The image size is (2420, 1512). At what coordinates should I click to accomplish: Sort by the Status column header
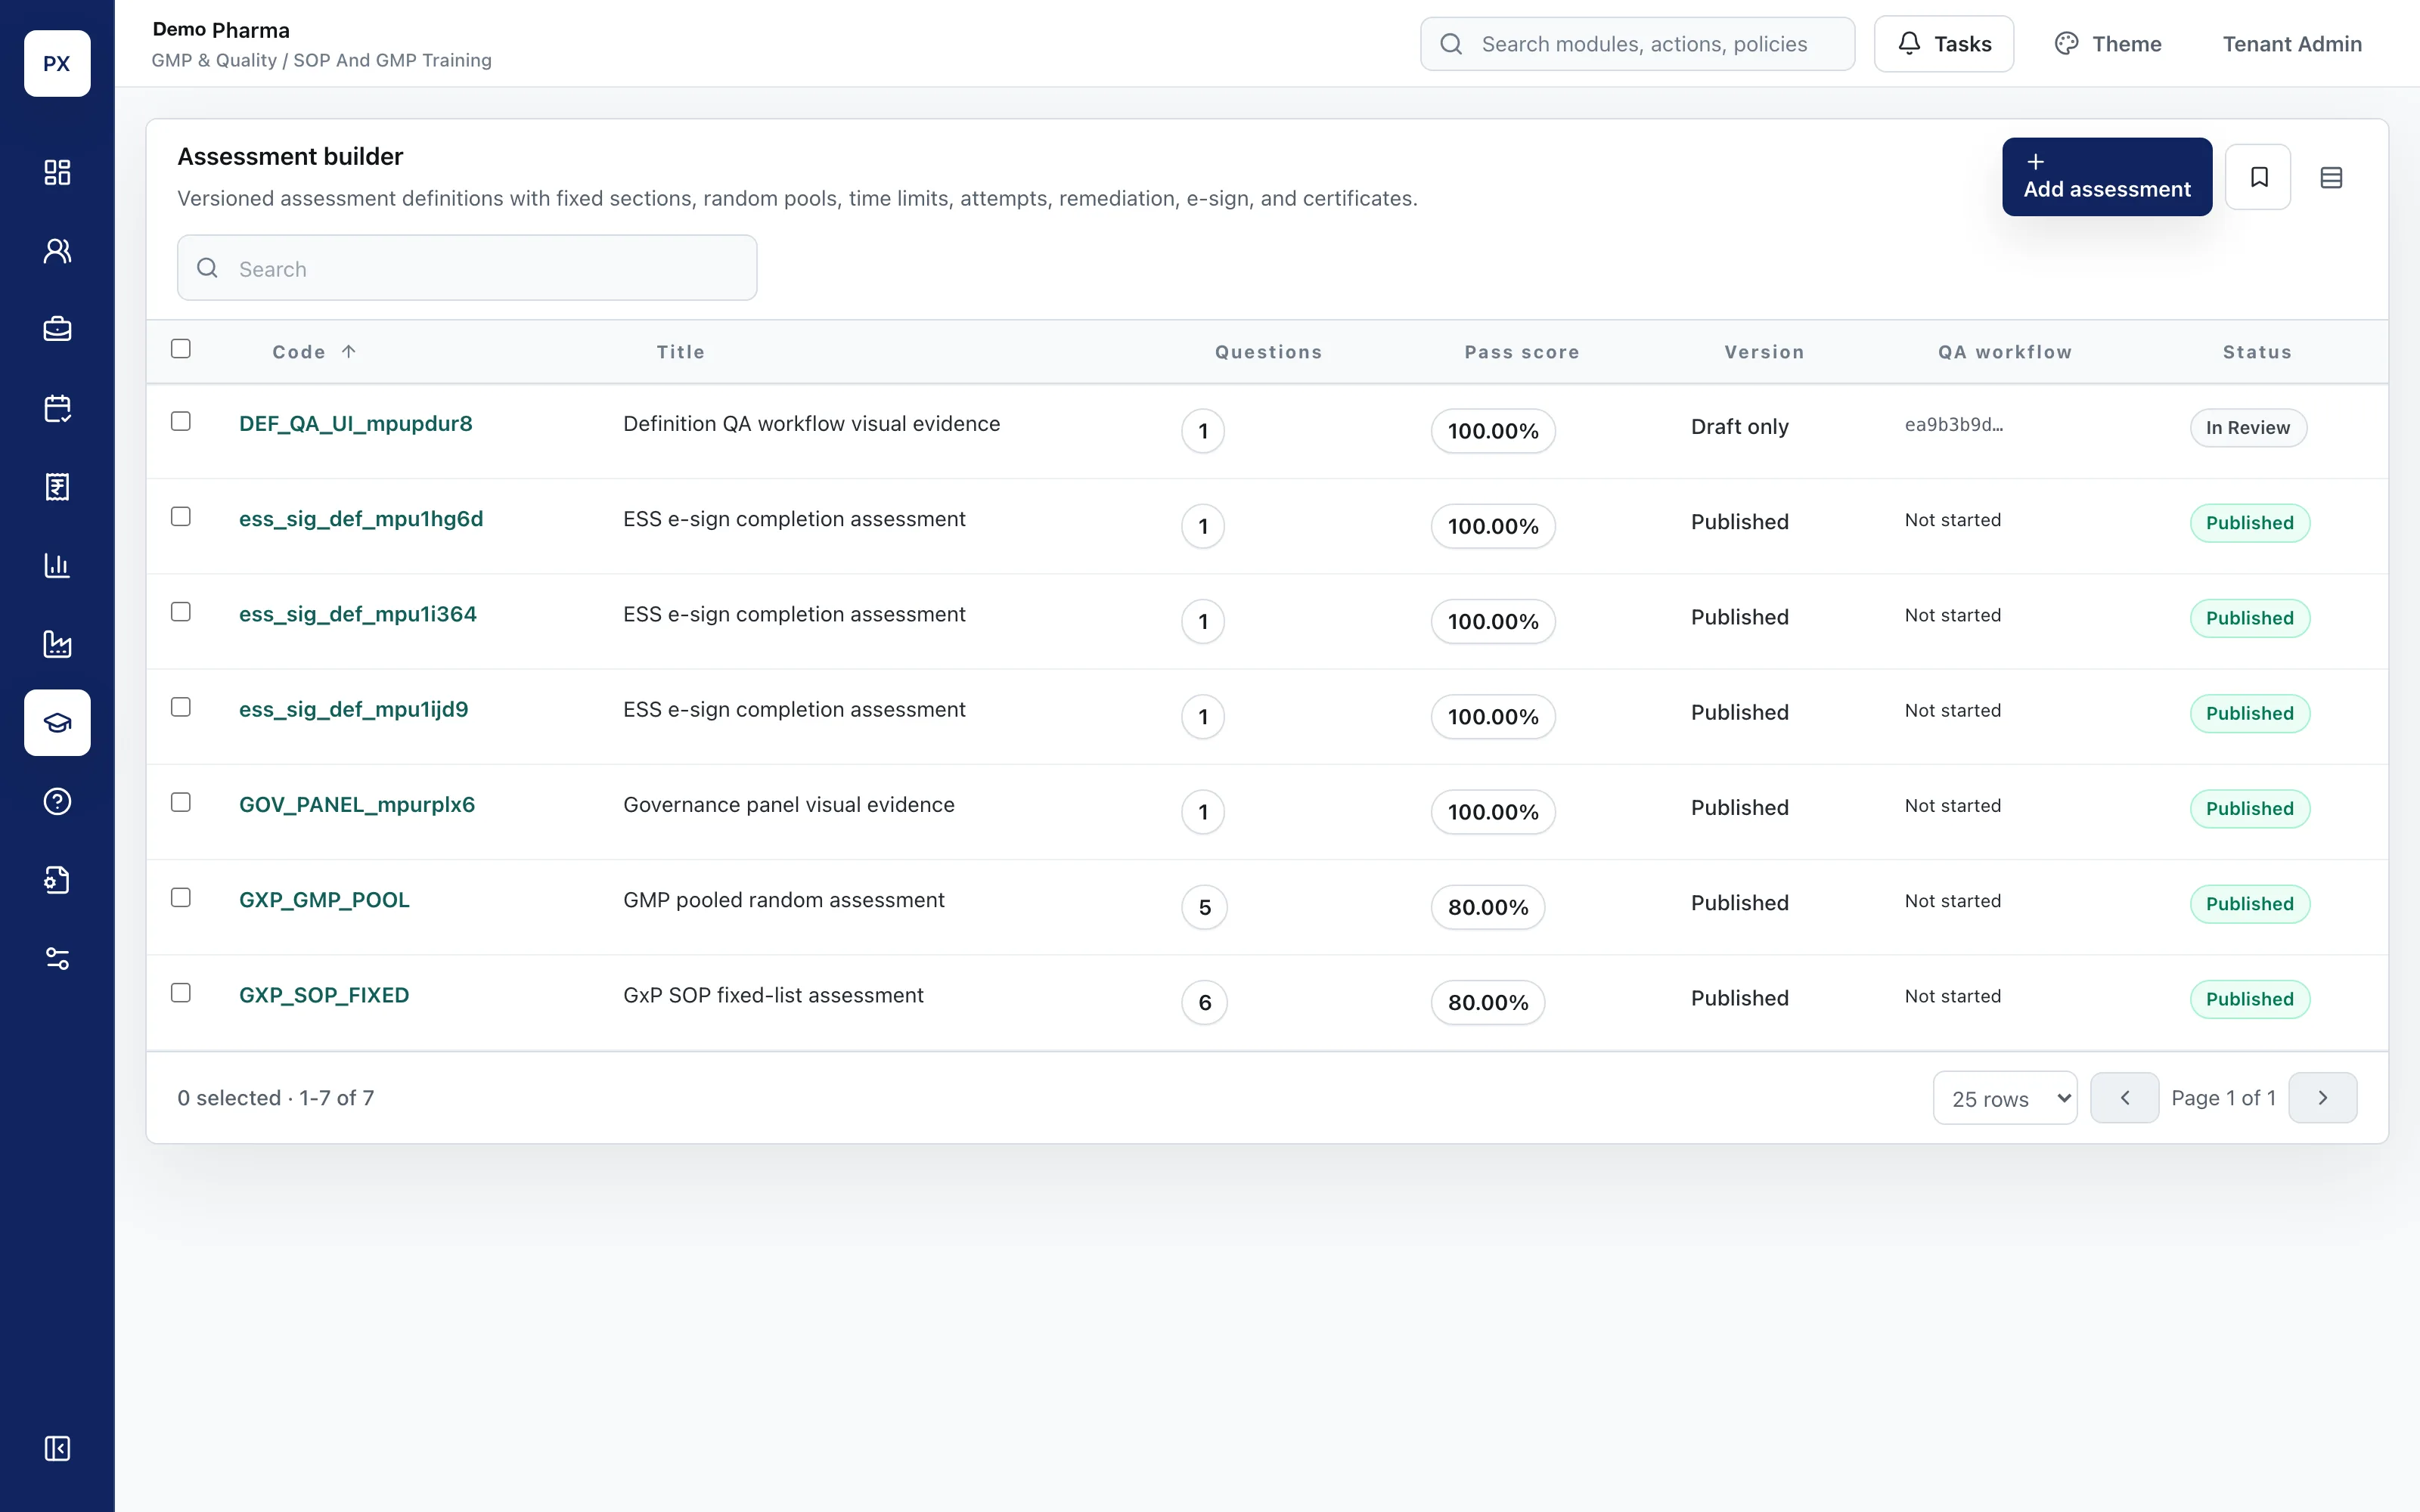(x=2257, y=352)
